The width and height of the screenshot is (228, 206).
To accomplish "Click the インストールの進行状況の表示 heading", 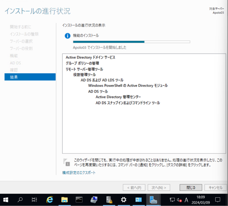I will (x=84, y=25).
